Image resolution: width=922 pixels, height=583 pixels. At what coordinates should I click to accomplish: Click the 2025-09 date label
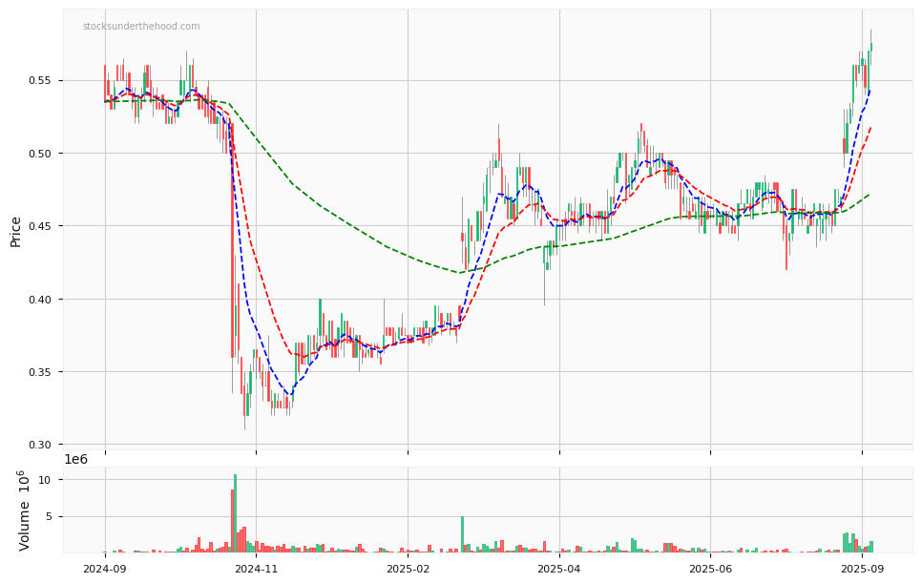862,569
